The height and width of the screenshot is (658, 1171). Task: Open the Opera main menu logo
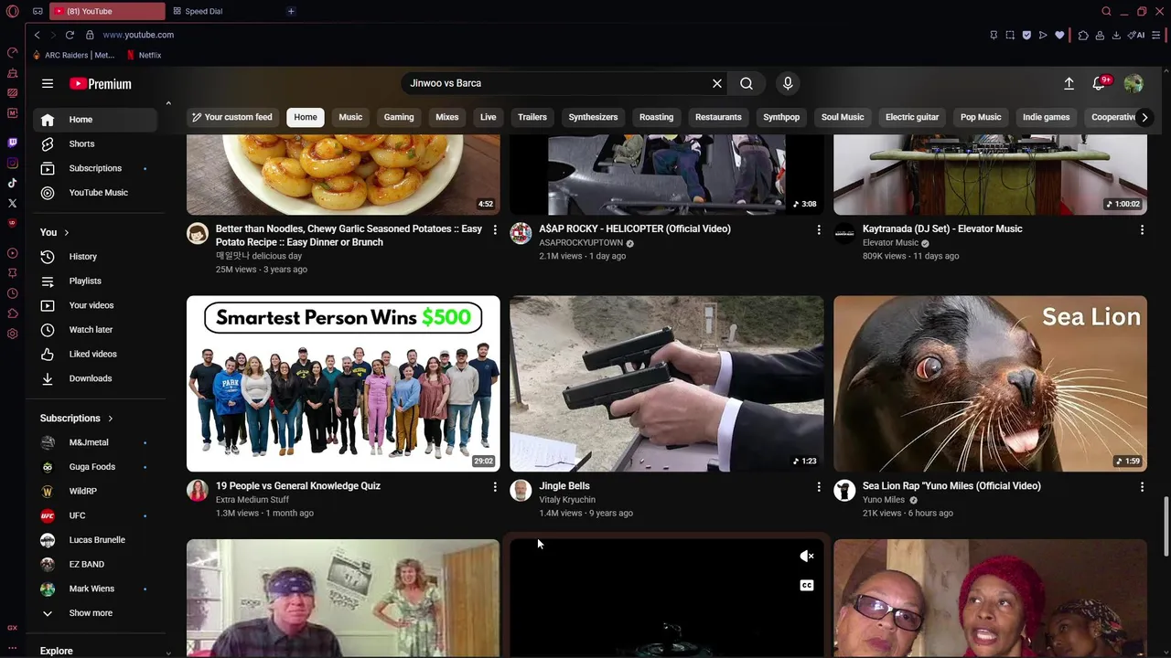pos(13,11)
